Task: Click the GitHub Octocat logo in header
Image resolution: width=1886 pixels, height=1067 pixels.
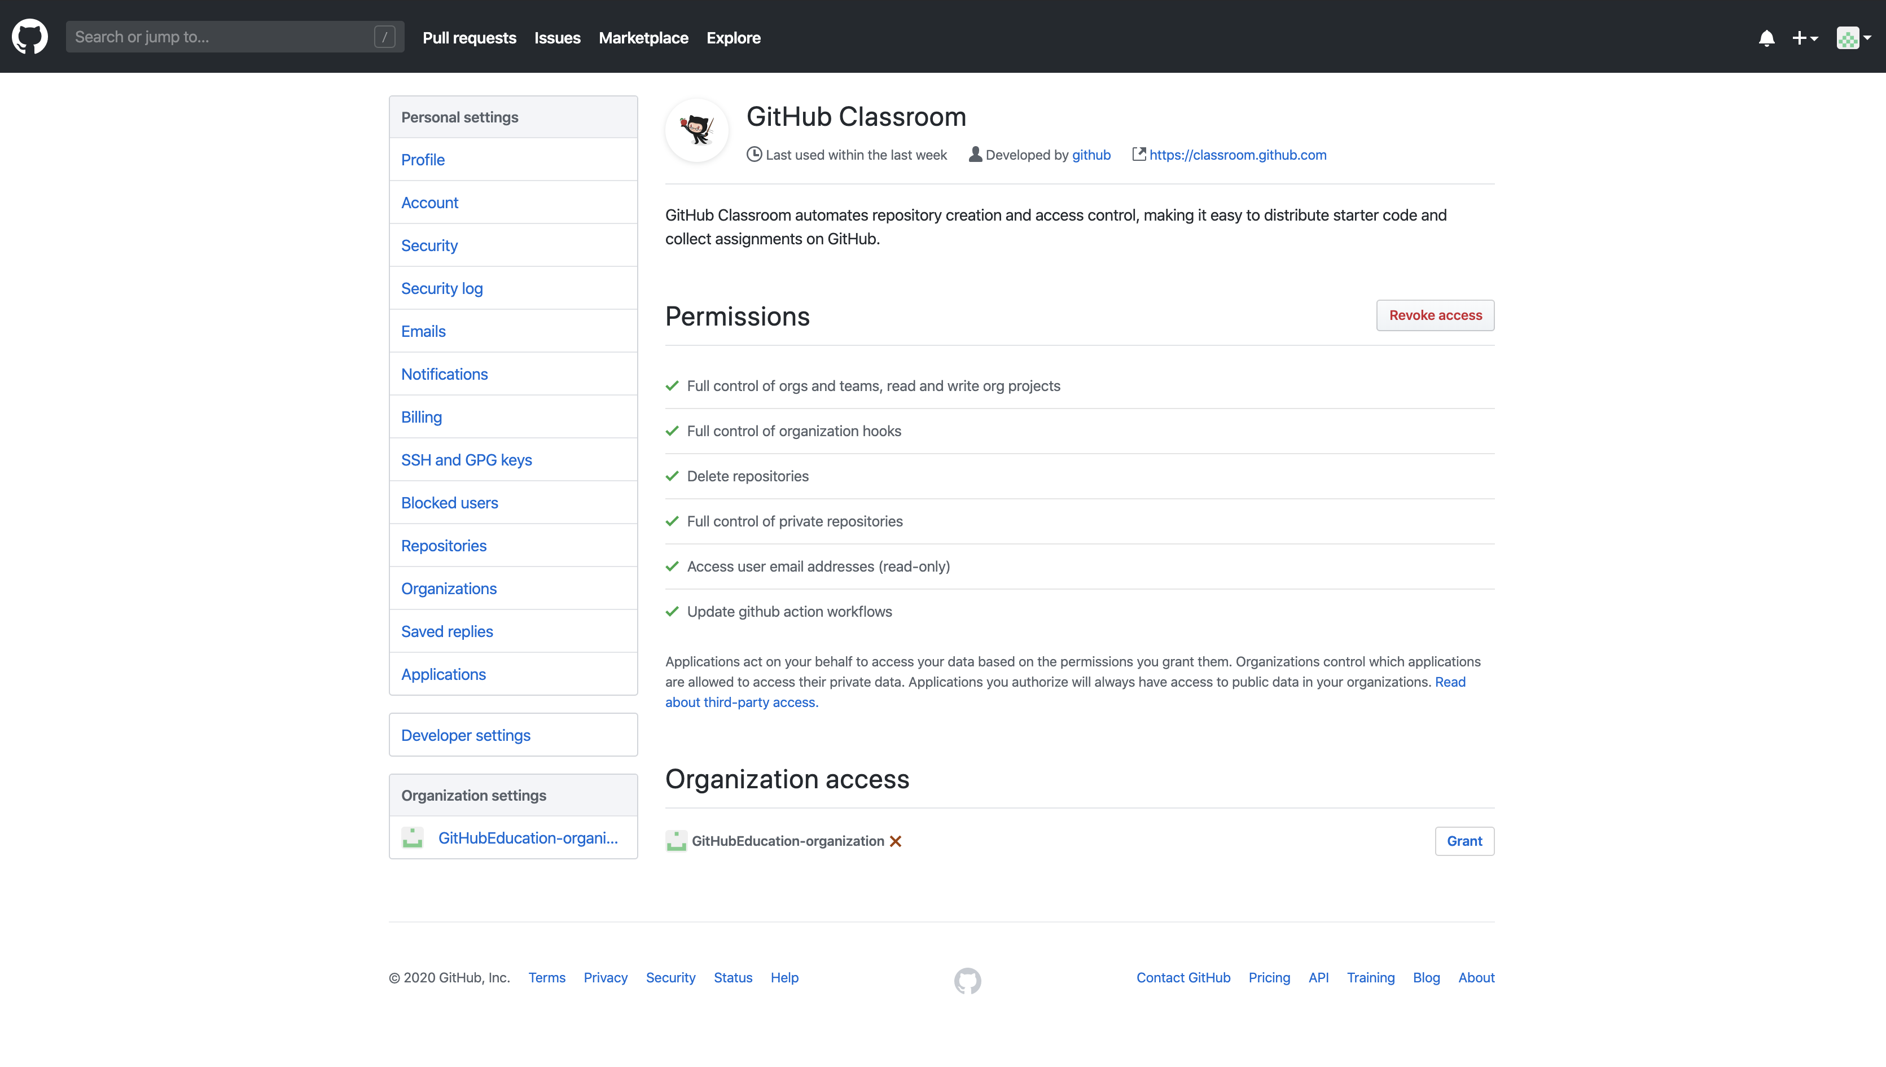Action: (30, 37)
